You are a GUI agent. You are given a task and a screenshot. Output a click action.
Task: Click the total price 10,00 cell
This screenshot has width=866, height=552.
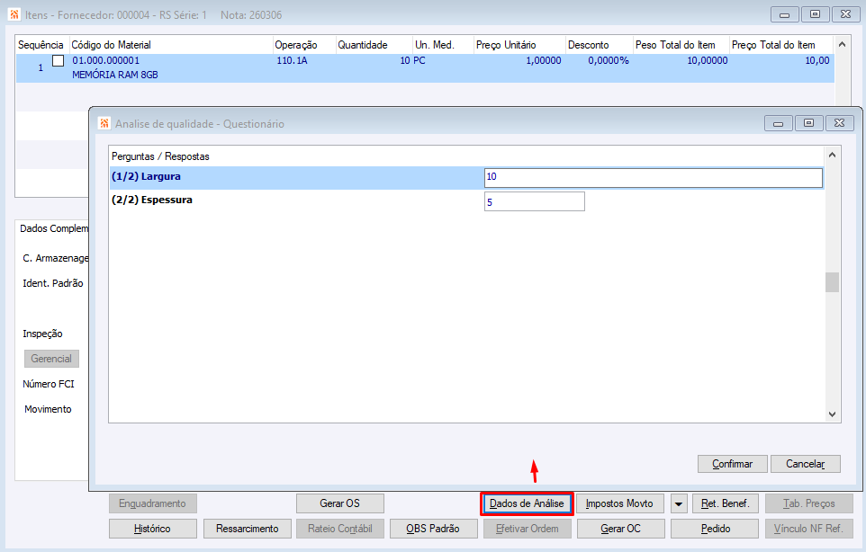(817, 60)
